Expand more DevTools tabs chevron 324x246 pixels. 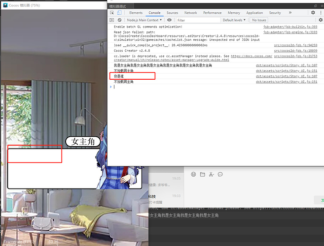tap(290, 13)
